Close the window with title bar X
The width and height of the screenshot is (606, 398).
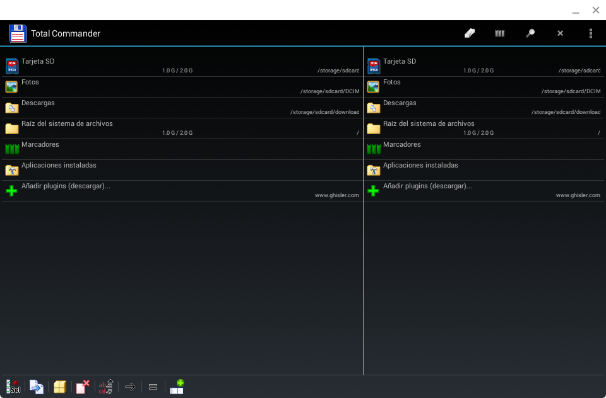coord(595,10)
